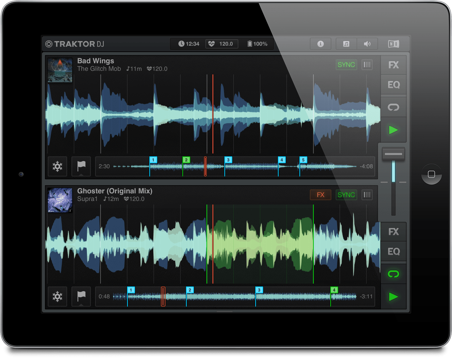452x358 pixels.
Task: Click the Bad Wings track title
Action: coord(95,61)
